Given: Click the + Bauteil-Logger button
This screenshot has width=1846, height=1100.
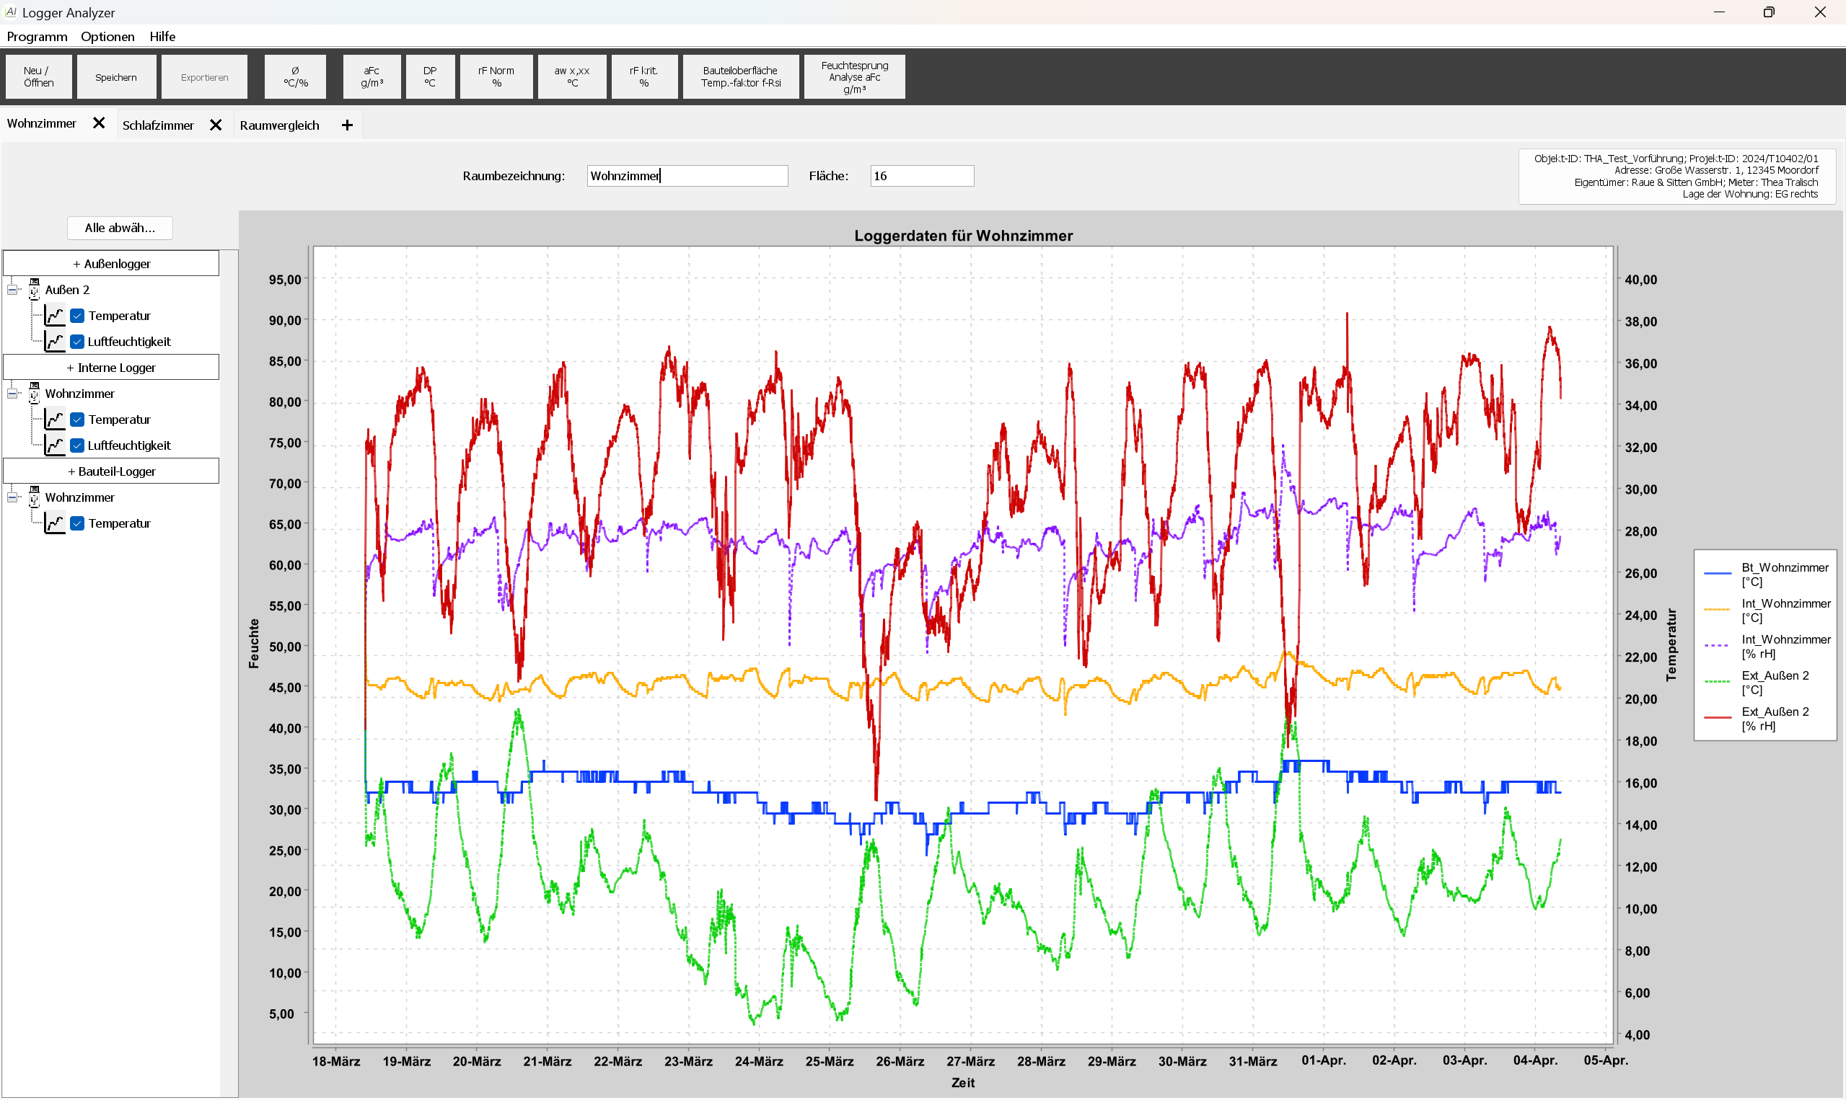Looking at the screenshot, I should coord(111,471).
